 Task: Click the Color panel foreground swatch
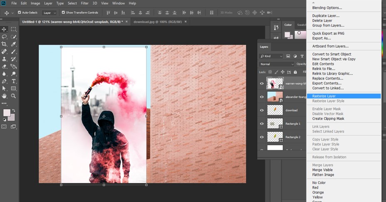coord(287,34)
